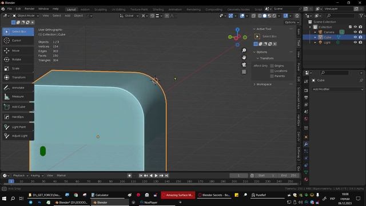366x206 pixels.
Task: Select the Transform tool
Action: coord(18,77)
